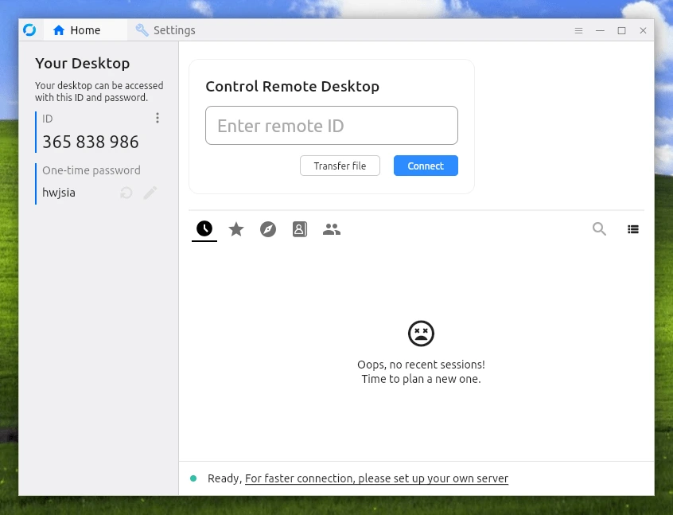Open the address book tab
Screen dimensions: 673x515
coord(300,229)
